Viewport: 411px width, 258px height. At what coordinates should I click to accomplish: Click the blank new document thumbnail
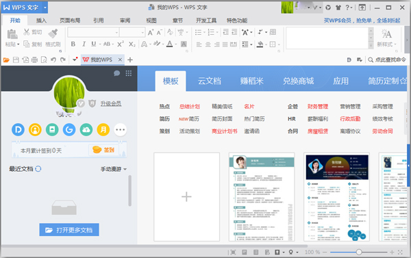click(x=186, y=197)
